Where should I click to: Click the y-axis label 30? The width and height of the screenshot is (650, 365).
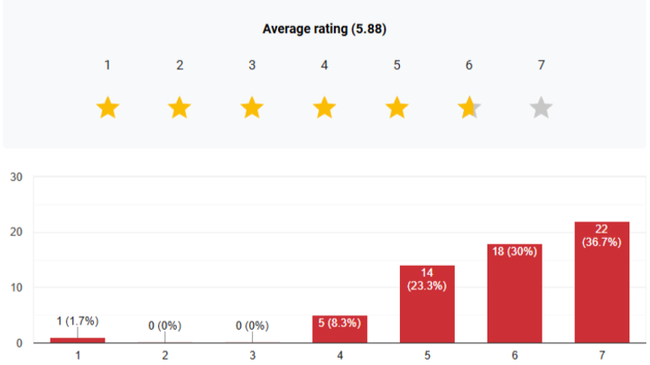point(15,177)
